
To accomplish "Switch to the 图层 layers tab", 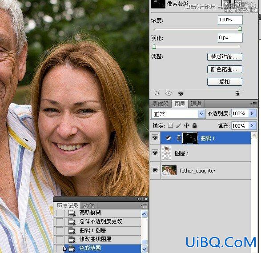I will click(x=180, y=104).
